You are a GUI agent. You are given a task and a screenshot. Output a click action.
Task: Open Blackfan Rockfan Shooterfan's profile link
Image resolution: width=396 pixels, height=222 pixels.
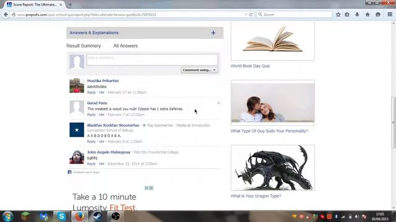(113, 125)
